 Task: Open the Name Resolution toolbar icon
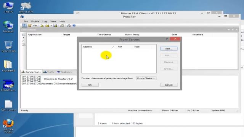[35, 25]
